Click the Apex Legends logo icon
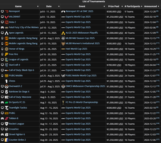This screenshot has width=161, height=143. [x=6, y=33]
